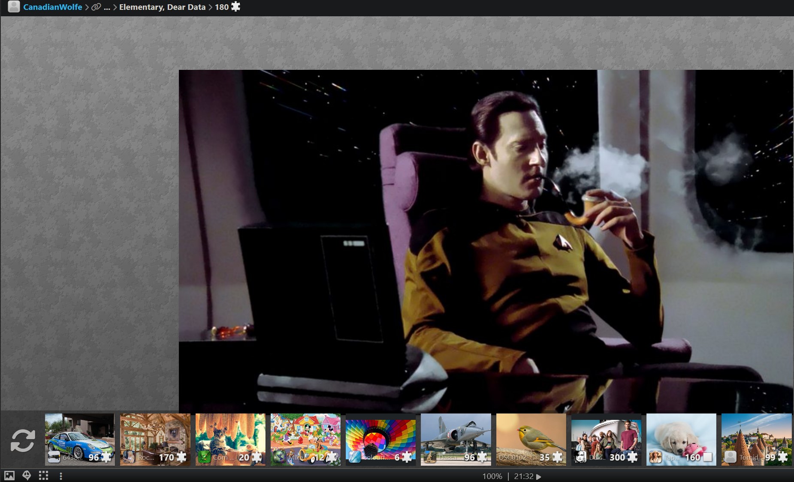Click author avatar on colourful balloon thumbnail
The height and width of the screenshot is (482, 794).
point(354,457)
